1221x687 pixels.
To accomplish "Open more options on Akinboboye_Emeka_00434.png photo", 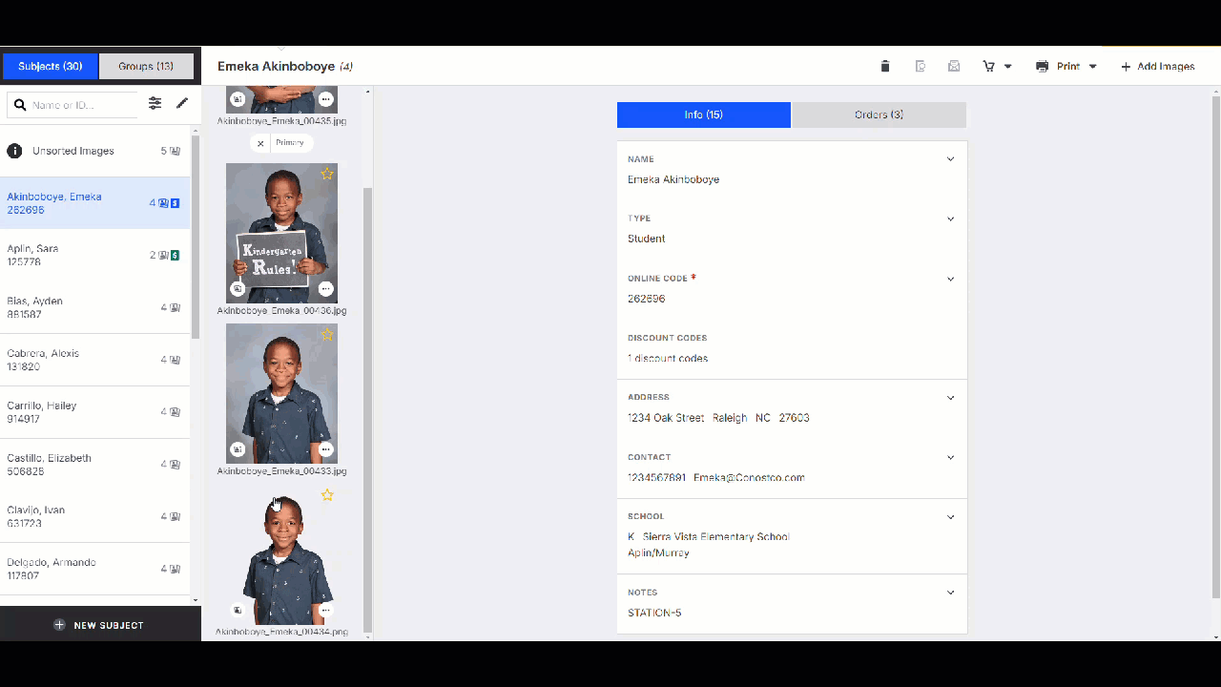I will (325, 610).
